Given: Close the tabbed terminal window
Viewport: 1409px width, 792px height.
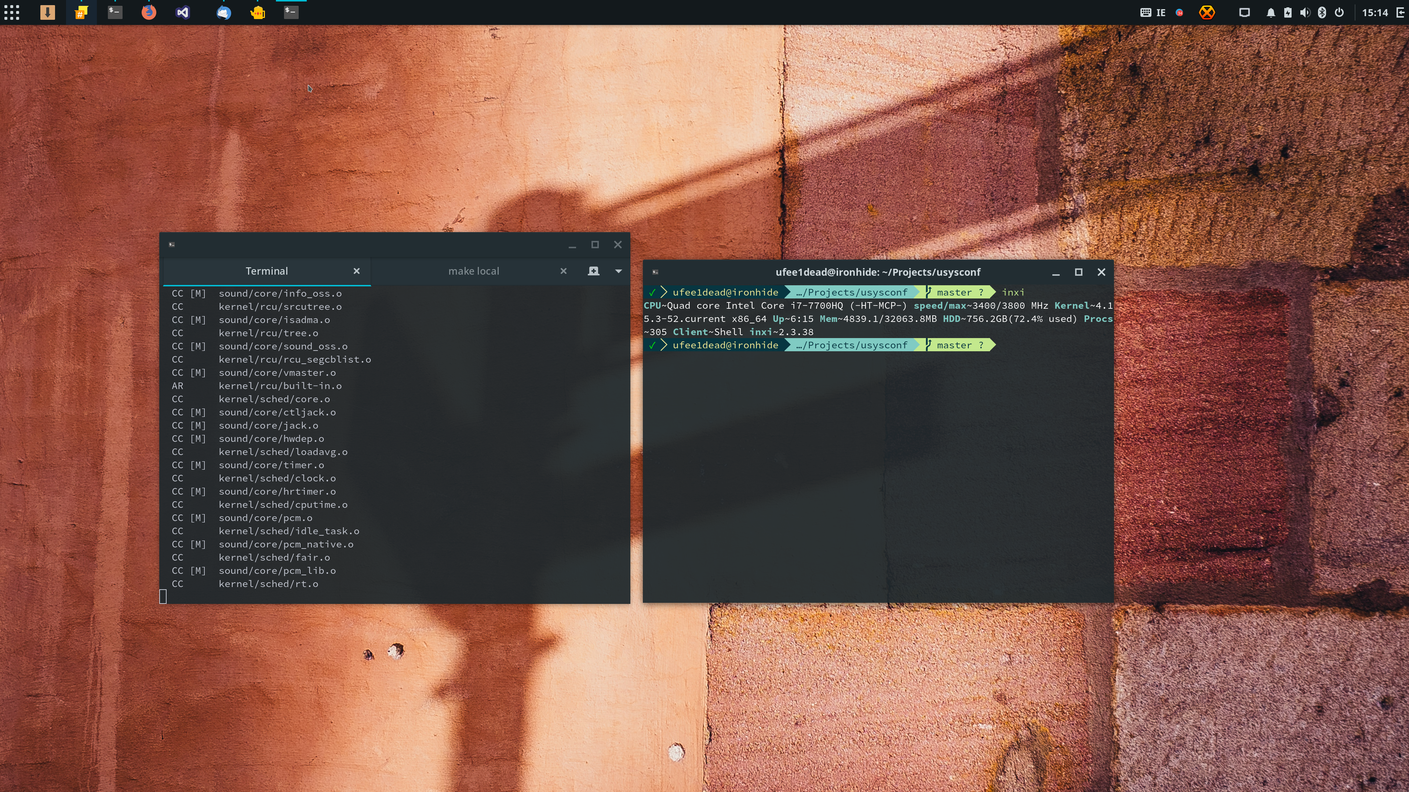Looking at the screenshot, I should click(618, 244).
